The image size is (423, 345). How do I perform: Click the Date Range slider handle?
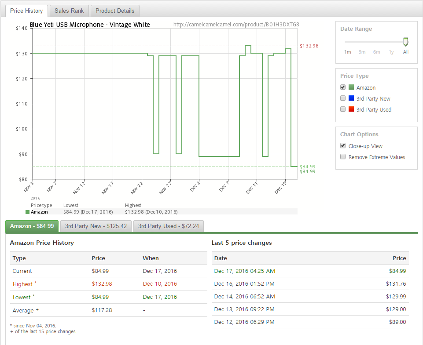[x=405, y=42]
